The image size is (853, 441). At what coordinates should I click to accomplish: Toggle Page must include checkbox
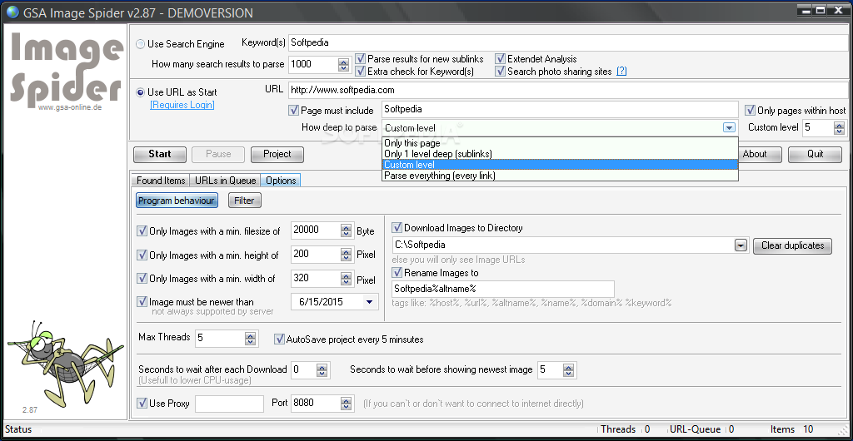(293, 110)
